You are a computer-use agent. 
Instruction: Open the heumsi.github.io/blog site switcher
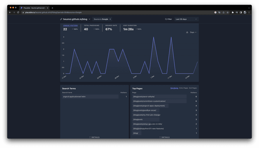tap(76, 19)
